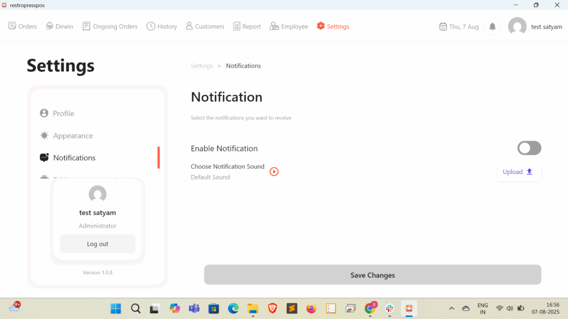Open the Report section
Image resolution: width=568 pixels, height=319 pixels.
[247, 27]
